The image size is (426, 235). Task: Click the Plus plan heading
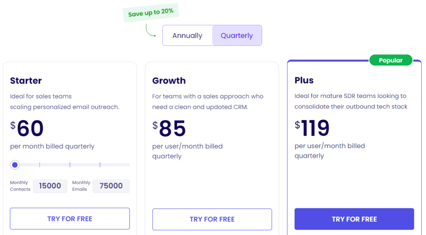point(304,80)
